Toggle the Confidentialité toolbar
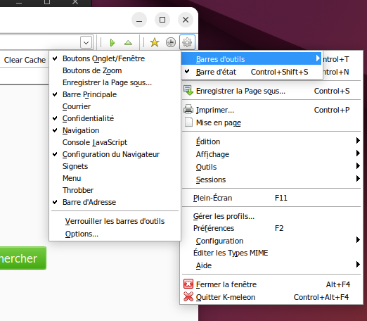This screenshot has height=321, width=367. pos(115,118)
